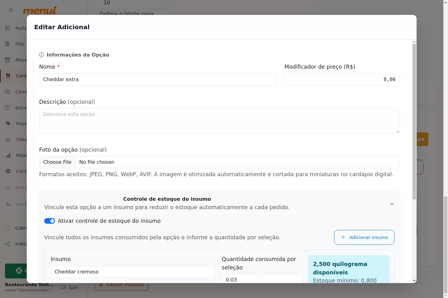Click the 2,500 quilograma disponíveis text

pos(340,268)
